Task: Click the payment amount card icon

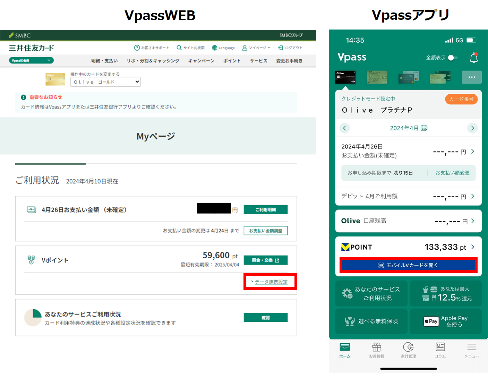Action: coord(32,209)
